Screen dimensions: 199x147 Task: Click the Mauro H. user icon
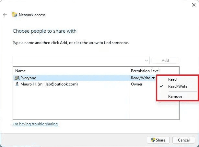pos(17,84)
